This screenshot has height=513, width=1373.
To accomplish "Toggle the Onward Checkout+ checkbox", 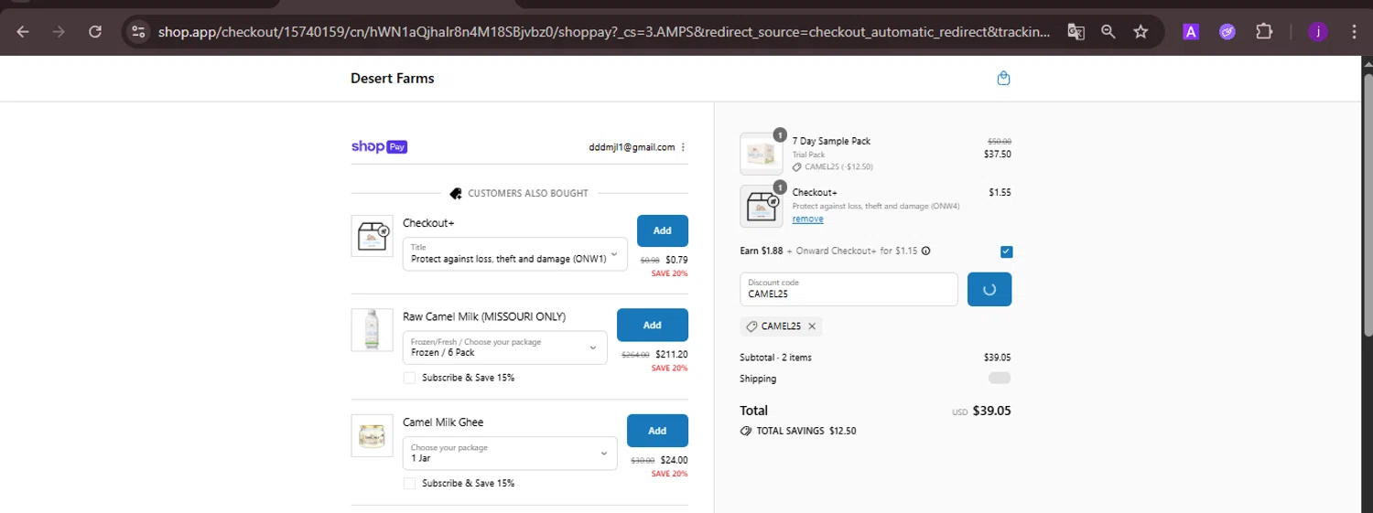I will [x=1006, y=251].
